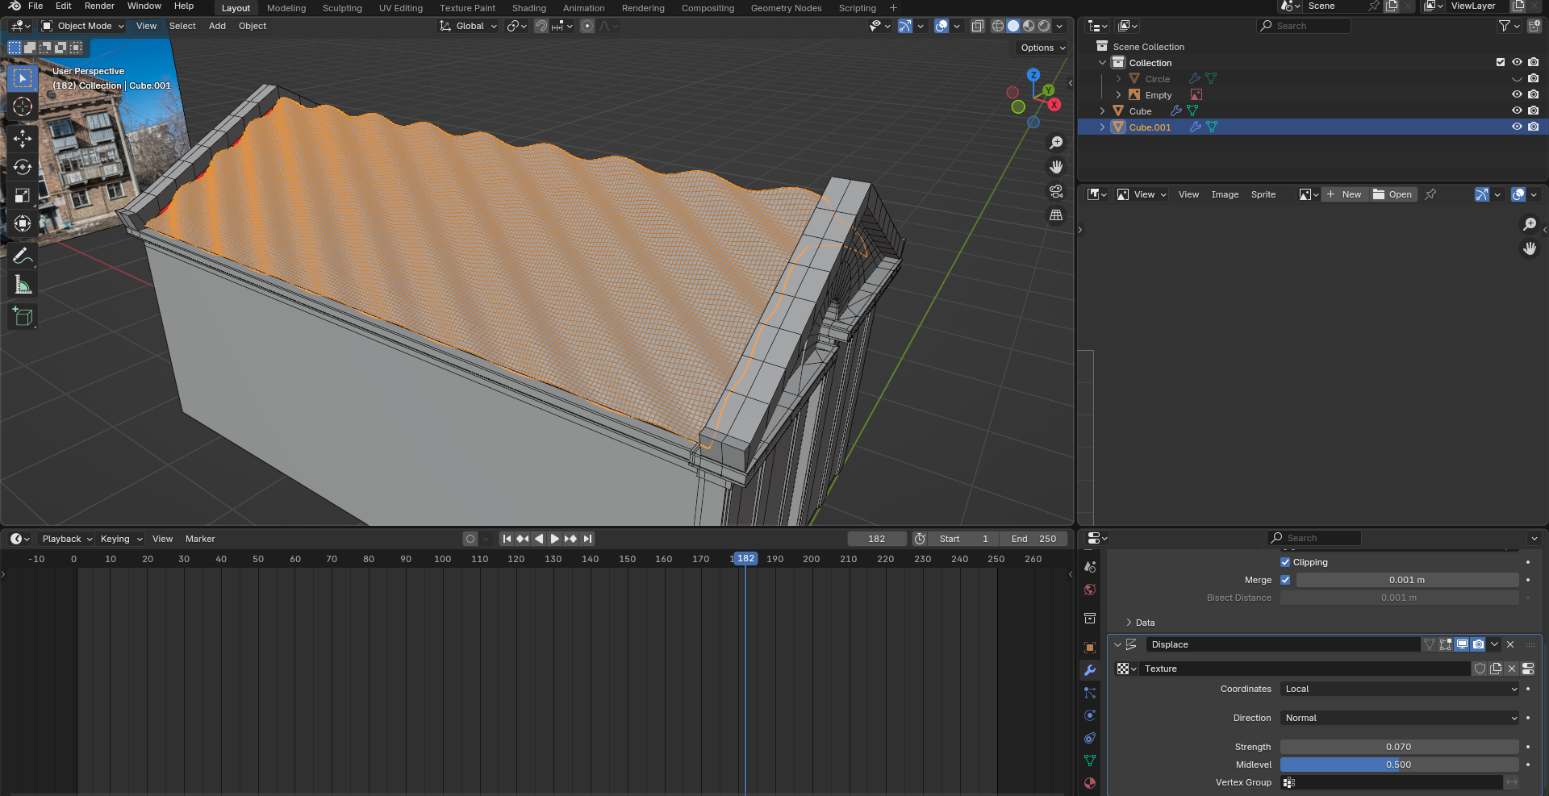Open the Coordinates dropdown set to Local
The width and height of the screenshot is (1549, 796).
(1400, 689)
